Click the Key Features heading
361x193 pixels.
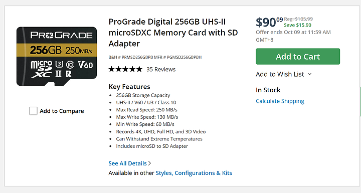(129, 87)
